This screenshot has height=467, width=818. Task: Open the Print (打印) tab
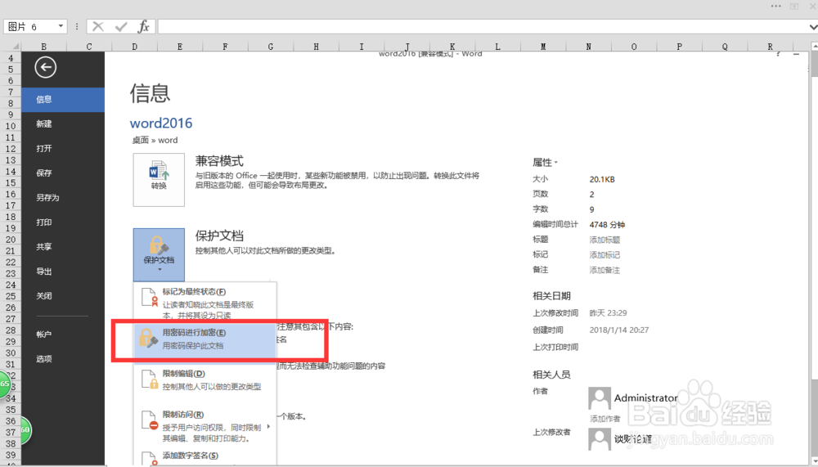tap(63, 222)
